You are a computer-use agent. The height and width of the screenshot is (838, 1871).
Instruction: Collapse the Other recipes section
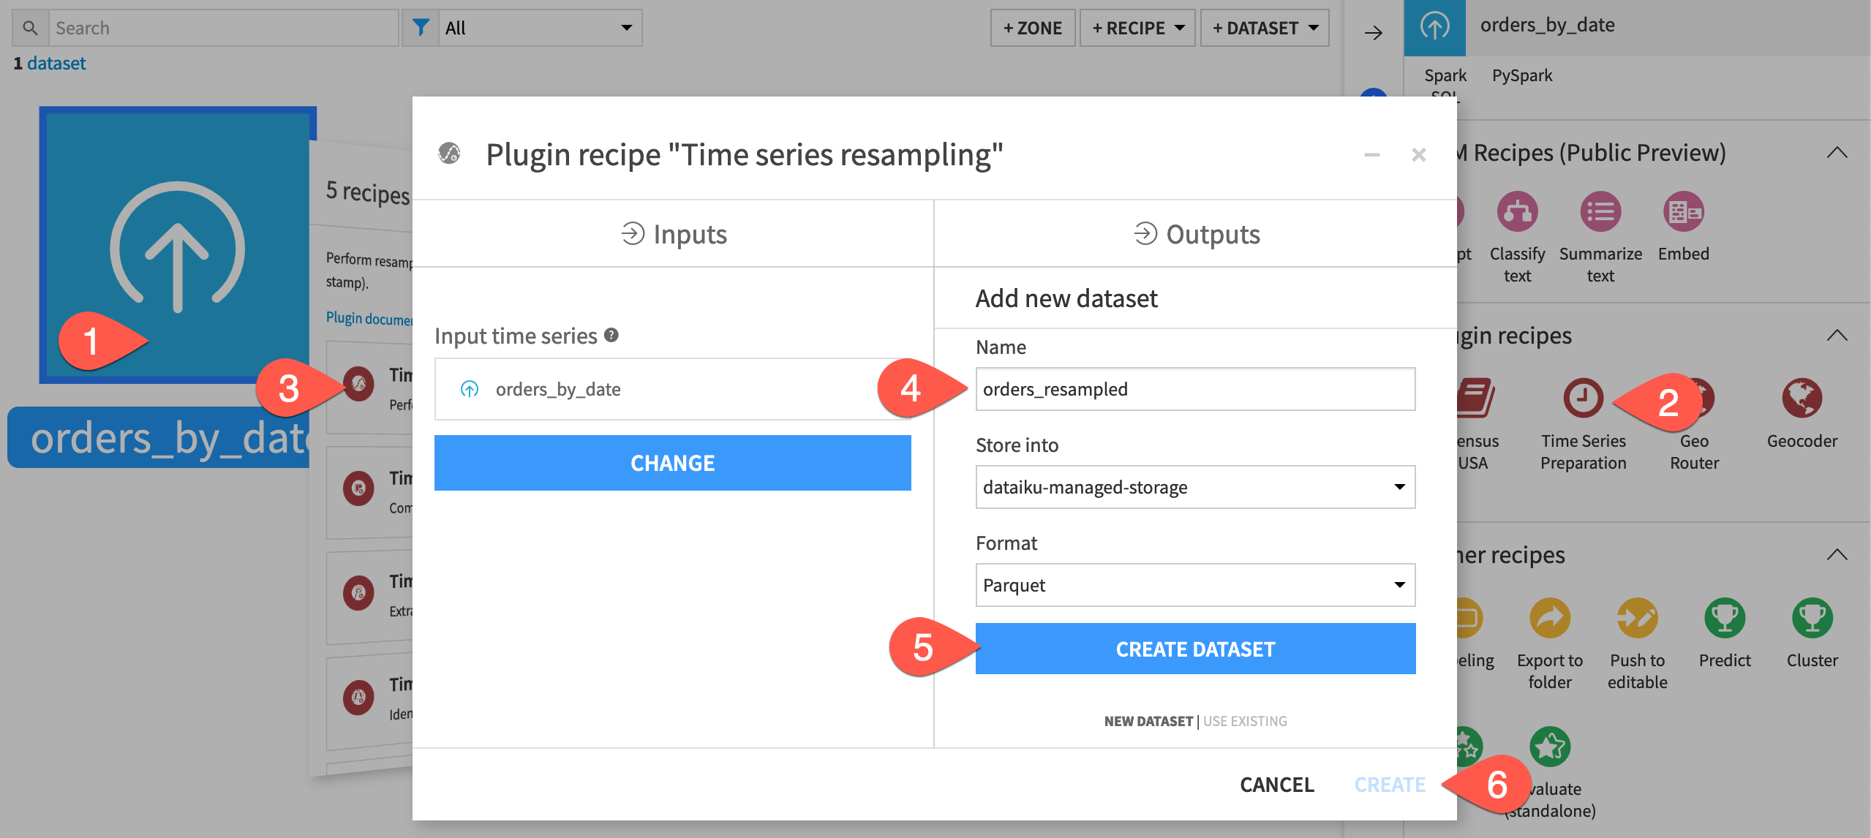[1837, 555]
